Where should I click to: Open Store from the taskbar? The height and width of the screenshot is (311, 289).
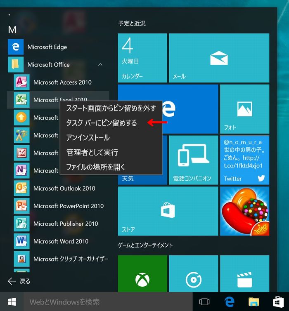pyautogui.click(x=278, y=302)
